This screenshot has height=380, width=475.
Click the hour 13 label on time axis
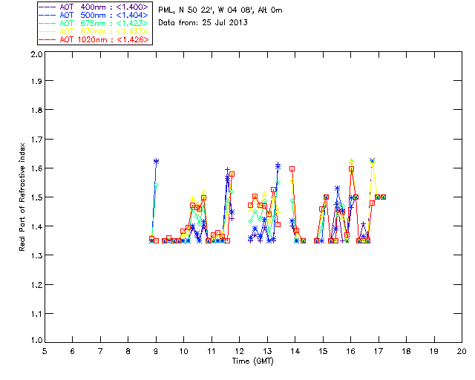[267, 351]
